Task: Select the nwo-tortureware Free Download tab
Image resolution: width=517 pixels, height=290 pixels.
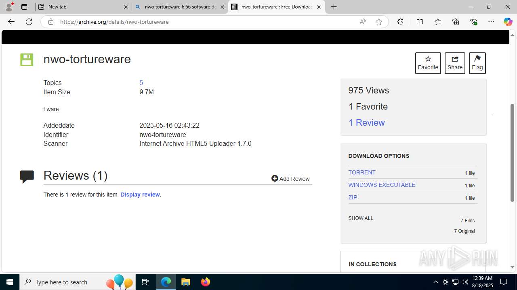Action: point(277,7)
